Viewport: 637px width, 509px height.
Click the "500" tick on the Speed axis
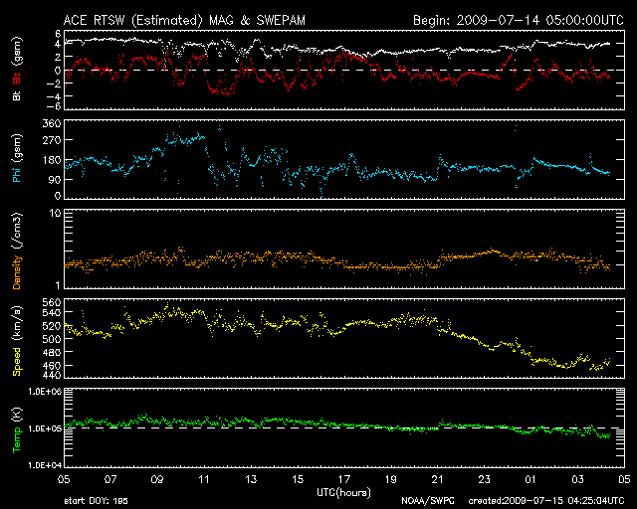pyautogui.click(x=52, y=339)
